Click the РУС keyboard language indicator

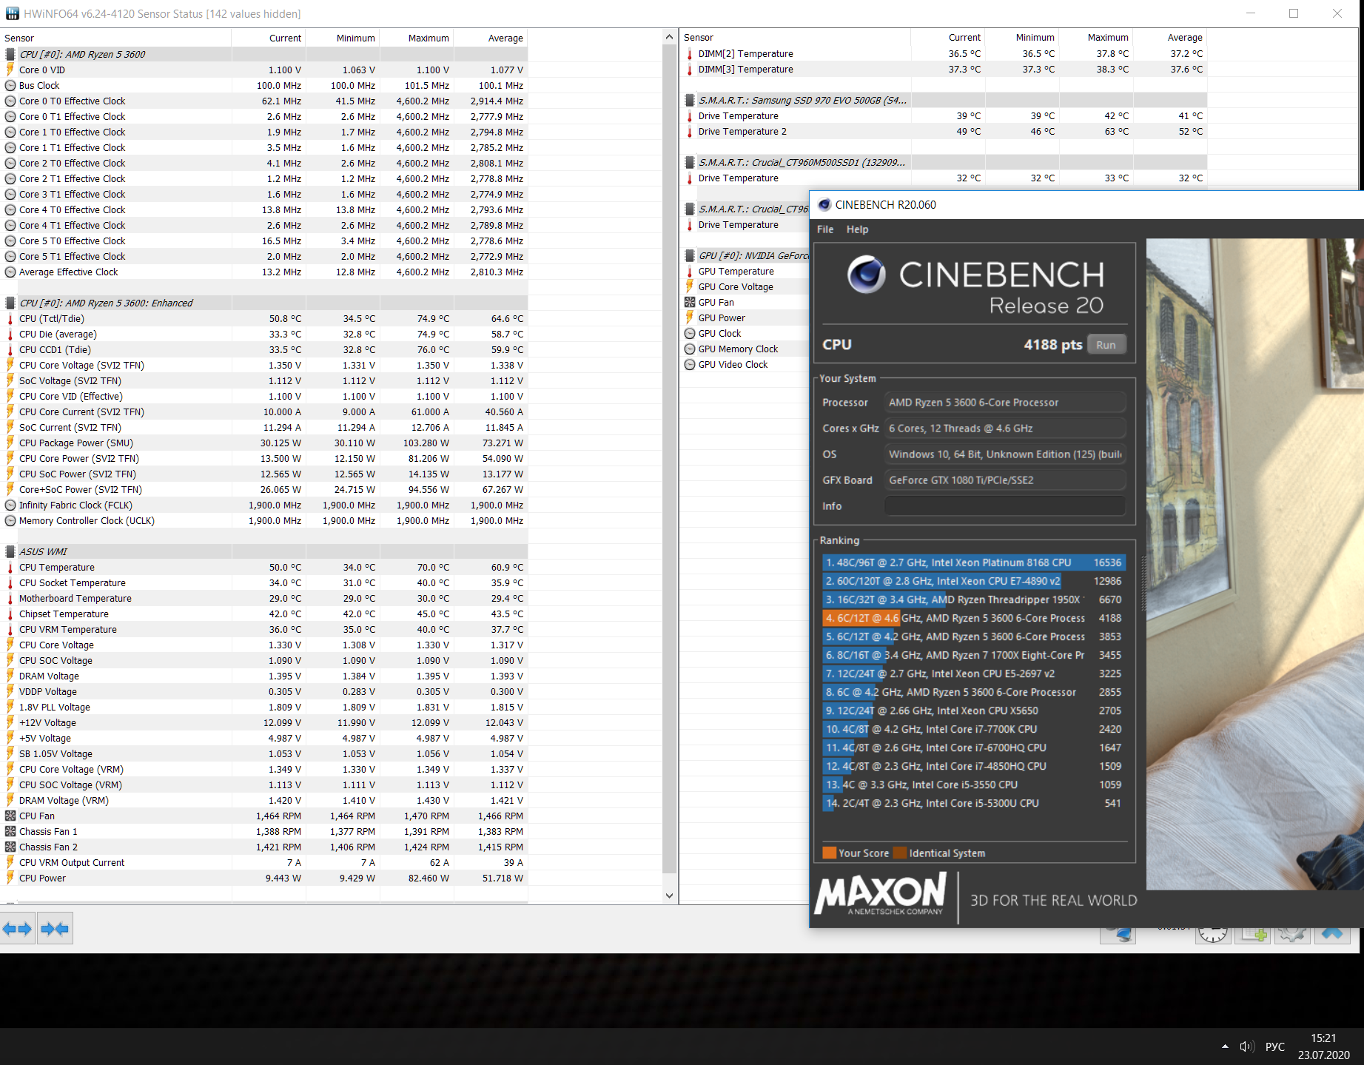pyautogui.click(x=1275, y=1046)
